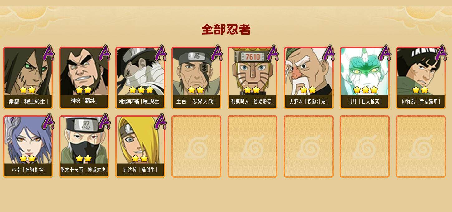Screen dimensions: 452x212
Task: Click the A-rank badge on 迪达拉 card
Action: (x=161, y=121)
